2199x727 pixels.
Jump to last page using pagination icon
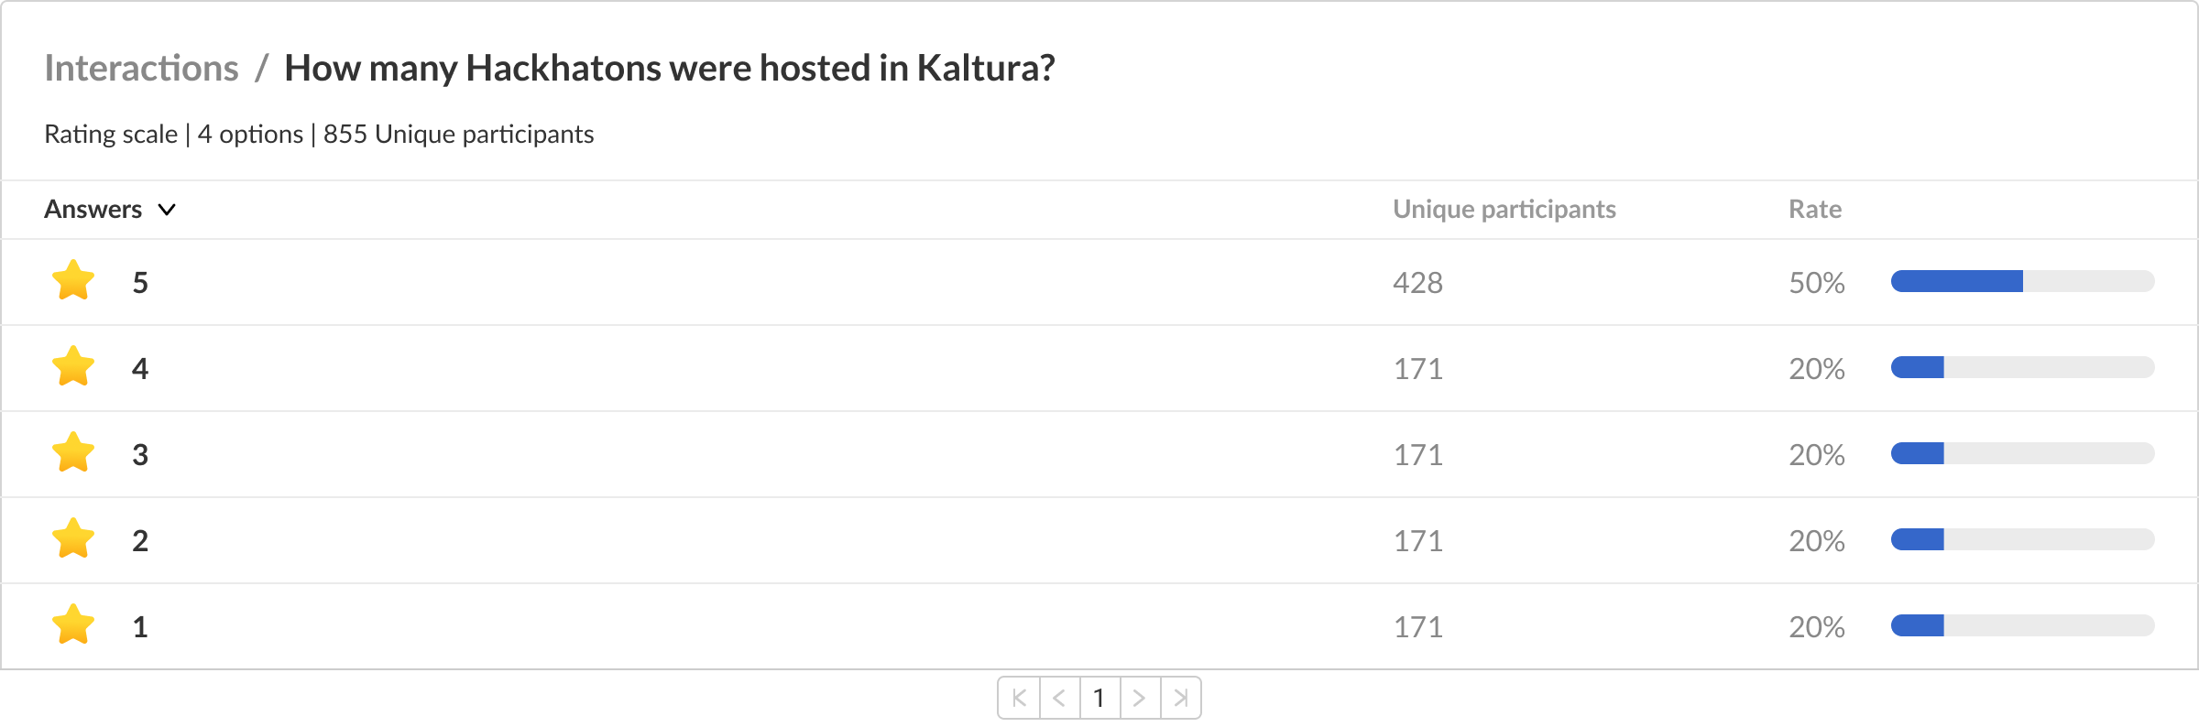[1181, 699]
